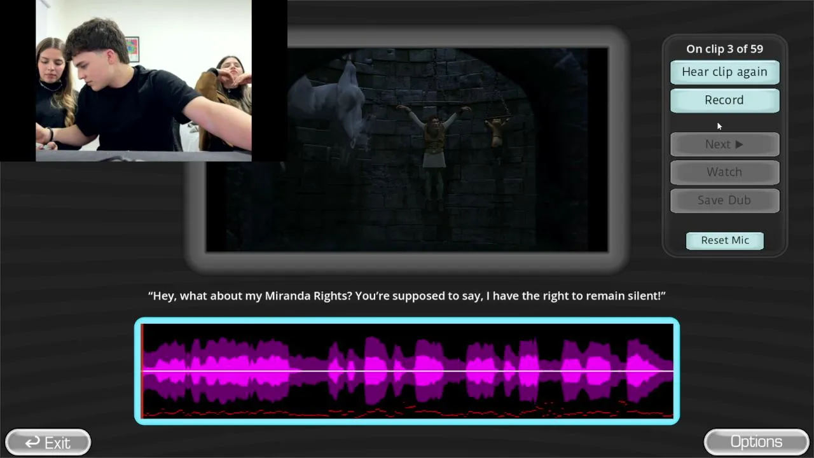Image resolution: width=814 pixels, height=458 pixels.
Task: Start recording with the Record button
Action: pos(724,100)
